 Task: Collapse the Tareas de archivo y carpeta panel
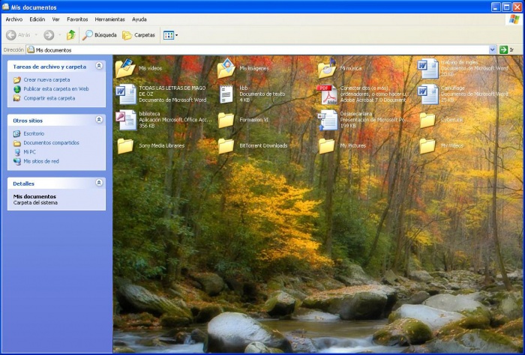(x=99, y=65)
